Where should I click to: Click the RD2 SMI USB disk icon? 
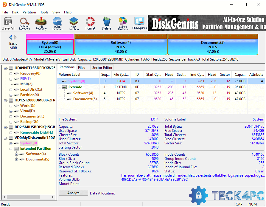11,127
